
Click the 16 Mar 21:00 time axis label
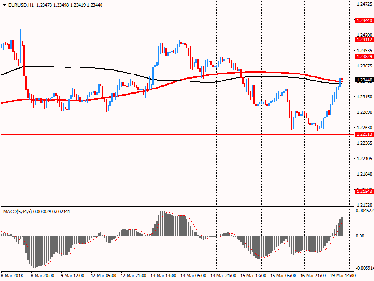[313, 275]
